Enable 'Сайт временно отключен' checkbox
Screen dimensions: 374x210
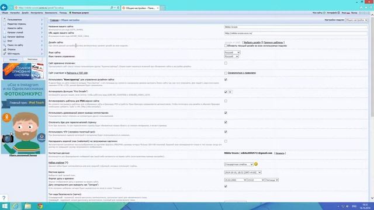pos(226,63)
